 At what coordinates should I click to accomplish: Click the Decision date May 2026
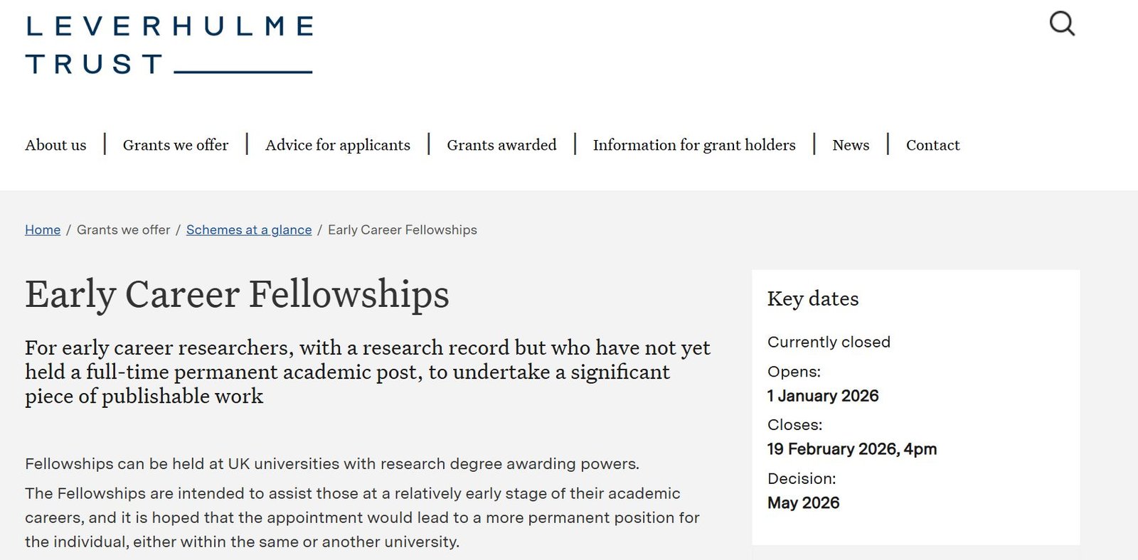[x=803, y=502]
